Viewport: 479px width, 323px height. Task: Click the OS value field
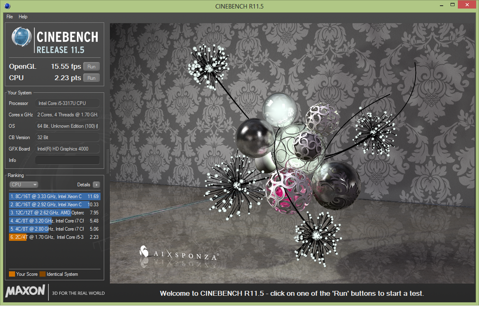[67, 126]
